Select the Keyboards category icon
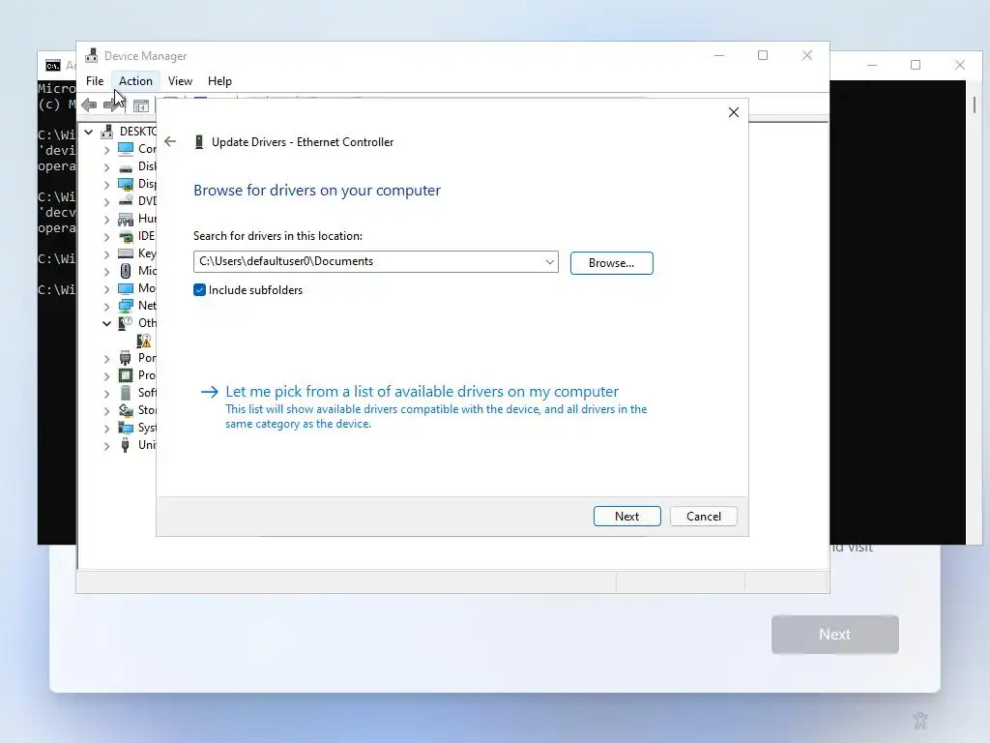 126,253
